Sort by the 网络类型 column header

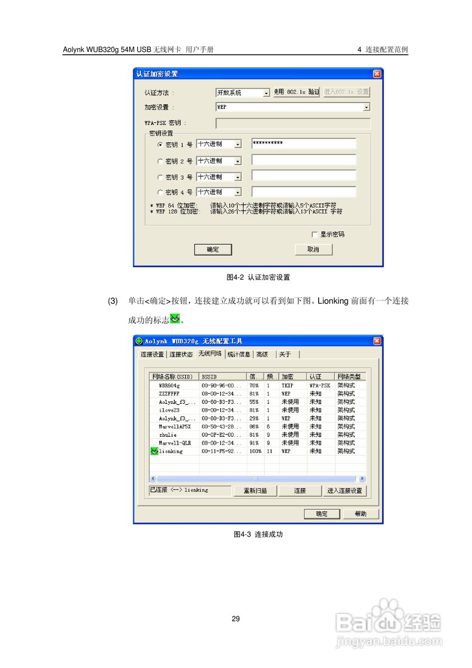(350, 376)
